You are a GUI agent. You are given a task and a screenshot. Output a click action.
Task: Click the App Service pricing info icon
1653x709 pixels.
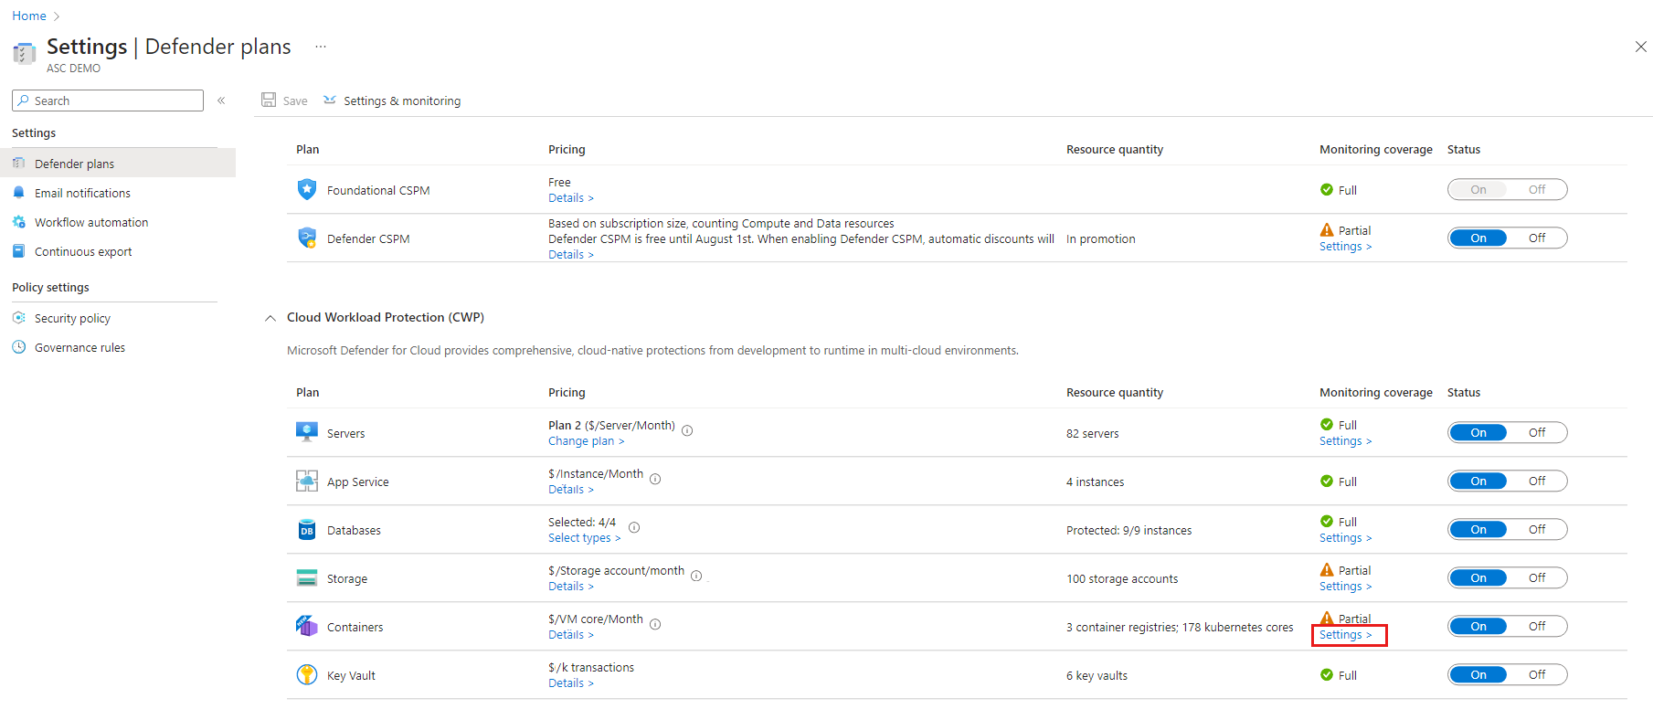[655, 479]
